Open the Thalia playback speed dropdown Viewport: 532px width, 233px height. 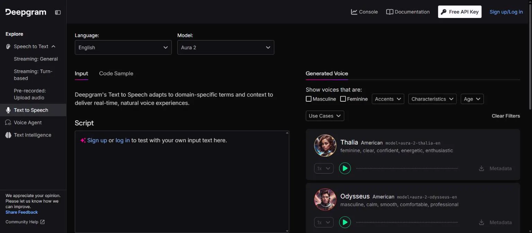[324, 168]
